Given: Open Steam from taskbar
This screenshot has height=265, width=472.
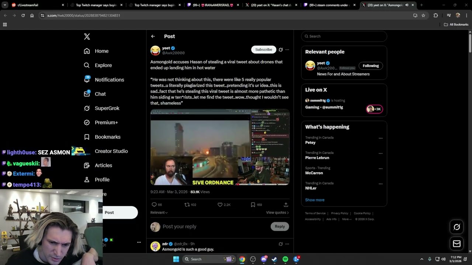Looking at the screenshot, I should [275, 259].
